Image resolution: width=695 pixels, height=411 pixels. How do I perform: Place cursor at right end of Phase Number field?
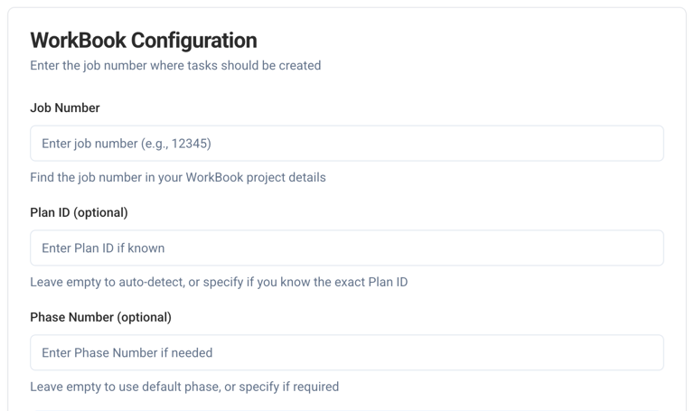pyautogui.click(x=651, y=353)
